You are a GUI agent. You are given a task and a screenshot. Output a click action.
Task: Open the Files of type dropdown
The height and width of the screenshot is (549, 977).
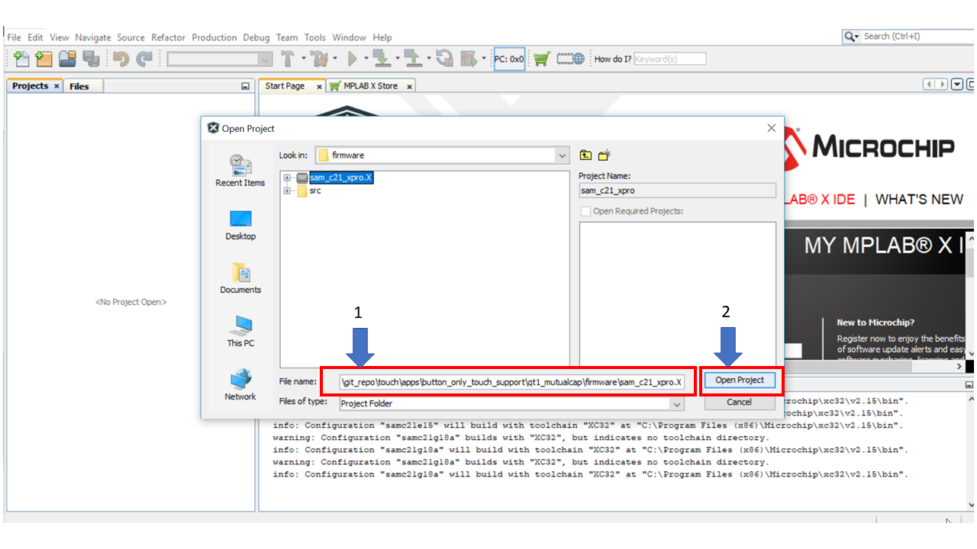(x=676, y=403)
